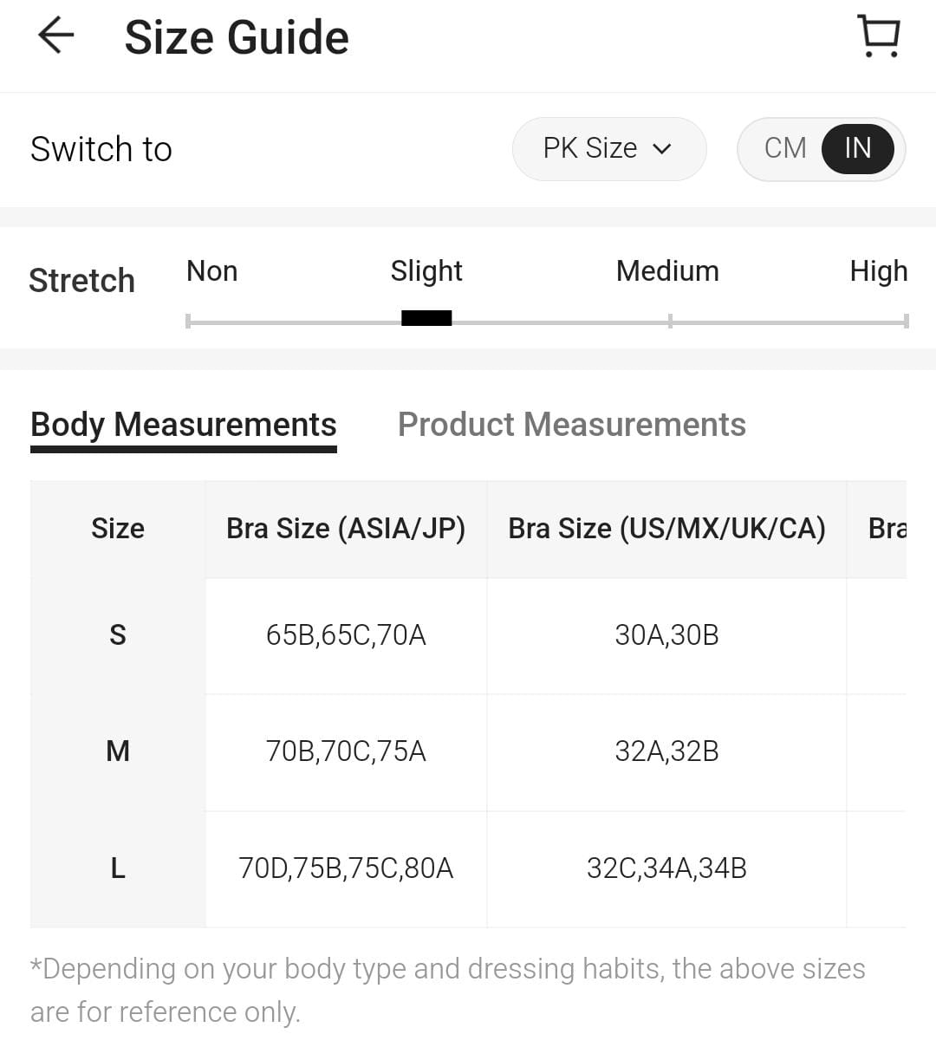The image size is (936, 1060).
Task: Click the Non stretch label
Action: click(x=211, y=271)
